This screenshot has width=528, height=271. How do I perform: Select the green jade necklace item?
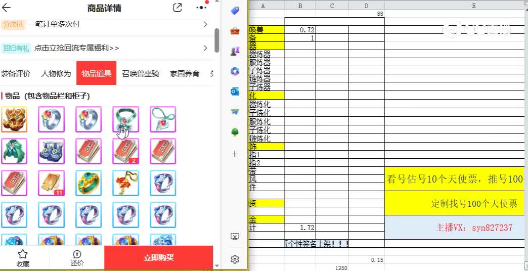[x=125, y=119]
